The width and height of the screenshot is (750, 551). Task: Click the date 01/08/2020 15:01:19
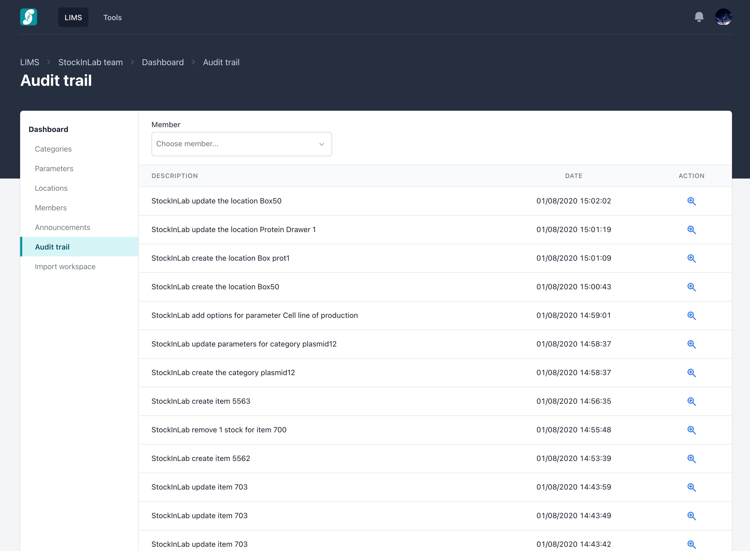pos(574,230)
